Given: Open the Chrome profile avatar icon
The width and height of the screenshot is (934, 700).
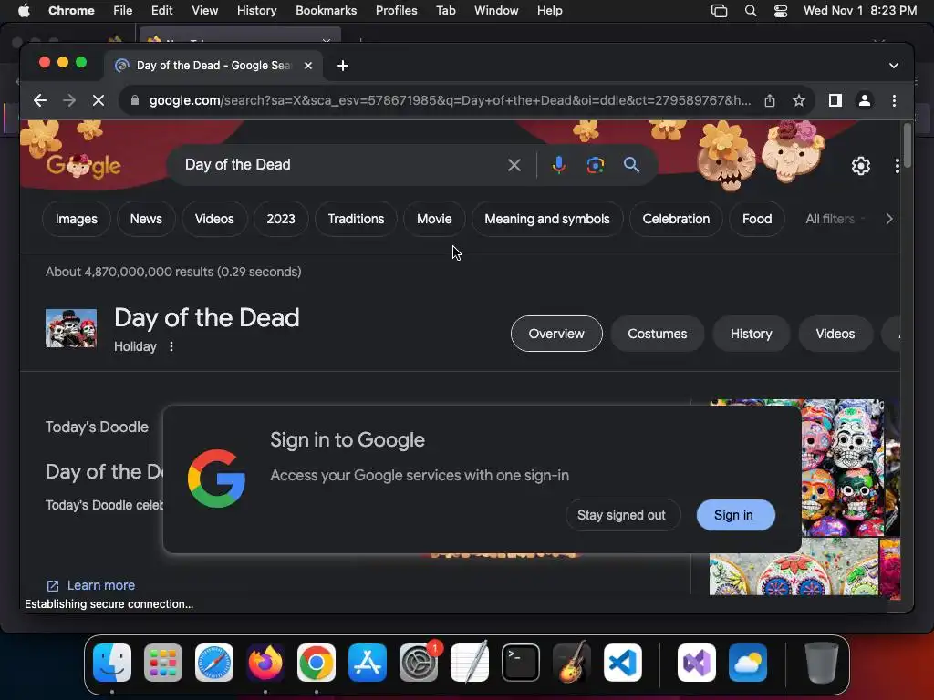Looking at the screenshot, I should [865, 100].
